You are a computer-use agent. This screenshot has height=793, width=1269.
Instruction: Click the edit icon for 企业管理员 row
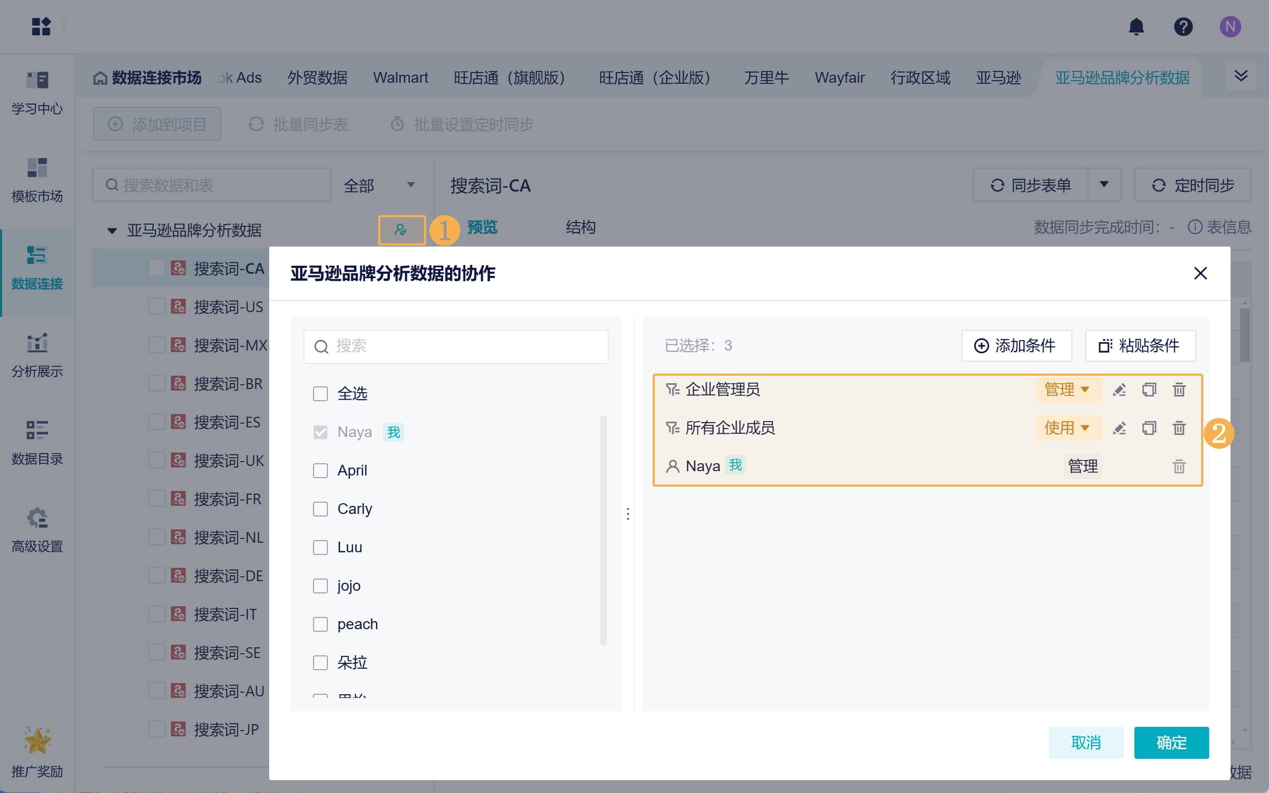[1119, 390]
